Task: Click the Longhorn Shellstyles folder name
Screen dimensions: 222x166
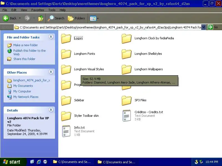Action: 148,54
